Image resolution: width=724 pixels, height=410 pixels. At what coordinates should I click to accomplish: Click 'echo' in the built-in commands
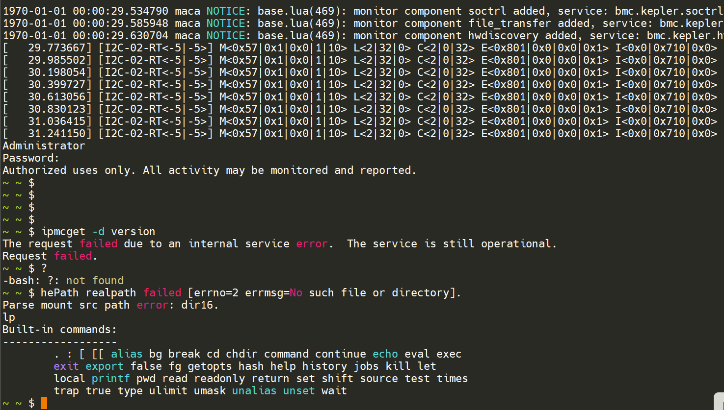coord(385,354)
